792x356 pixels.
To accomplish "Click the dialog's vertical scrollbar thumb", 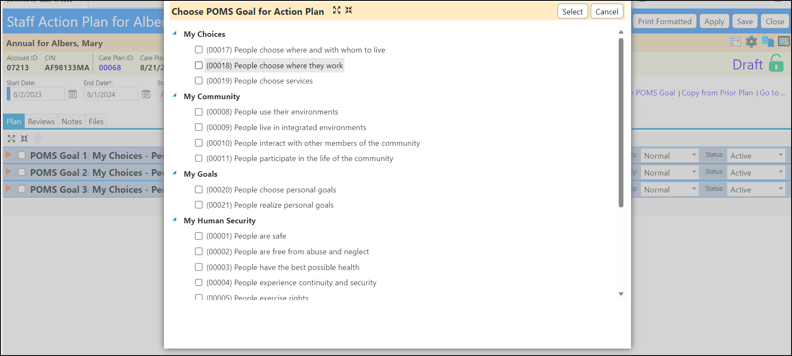I will [x=621, y=122].
